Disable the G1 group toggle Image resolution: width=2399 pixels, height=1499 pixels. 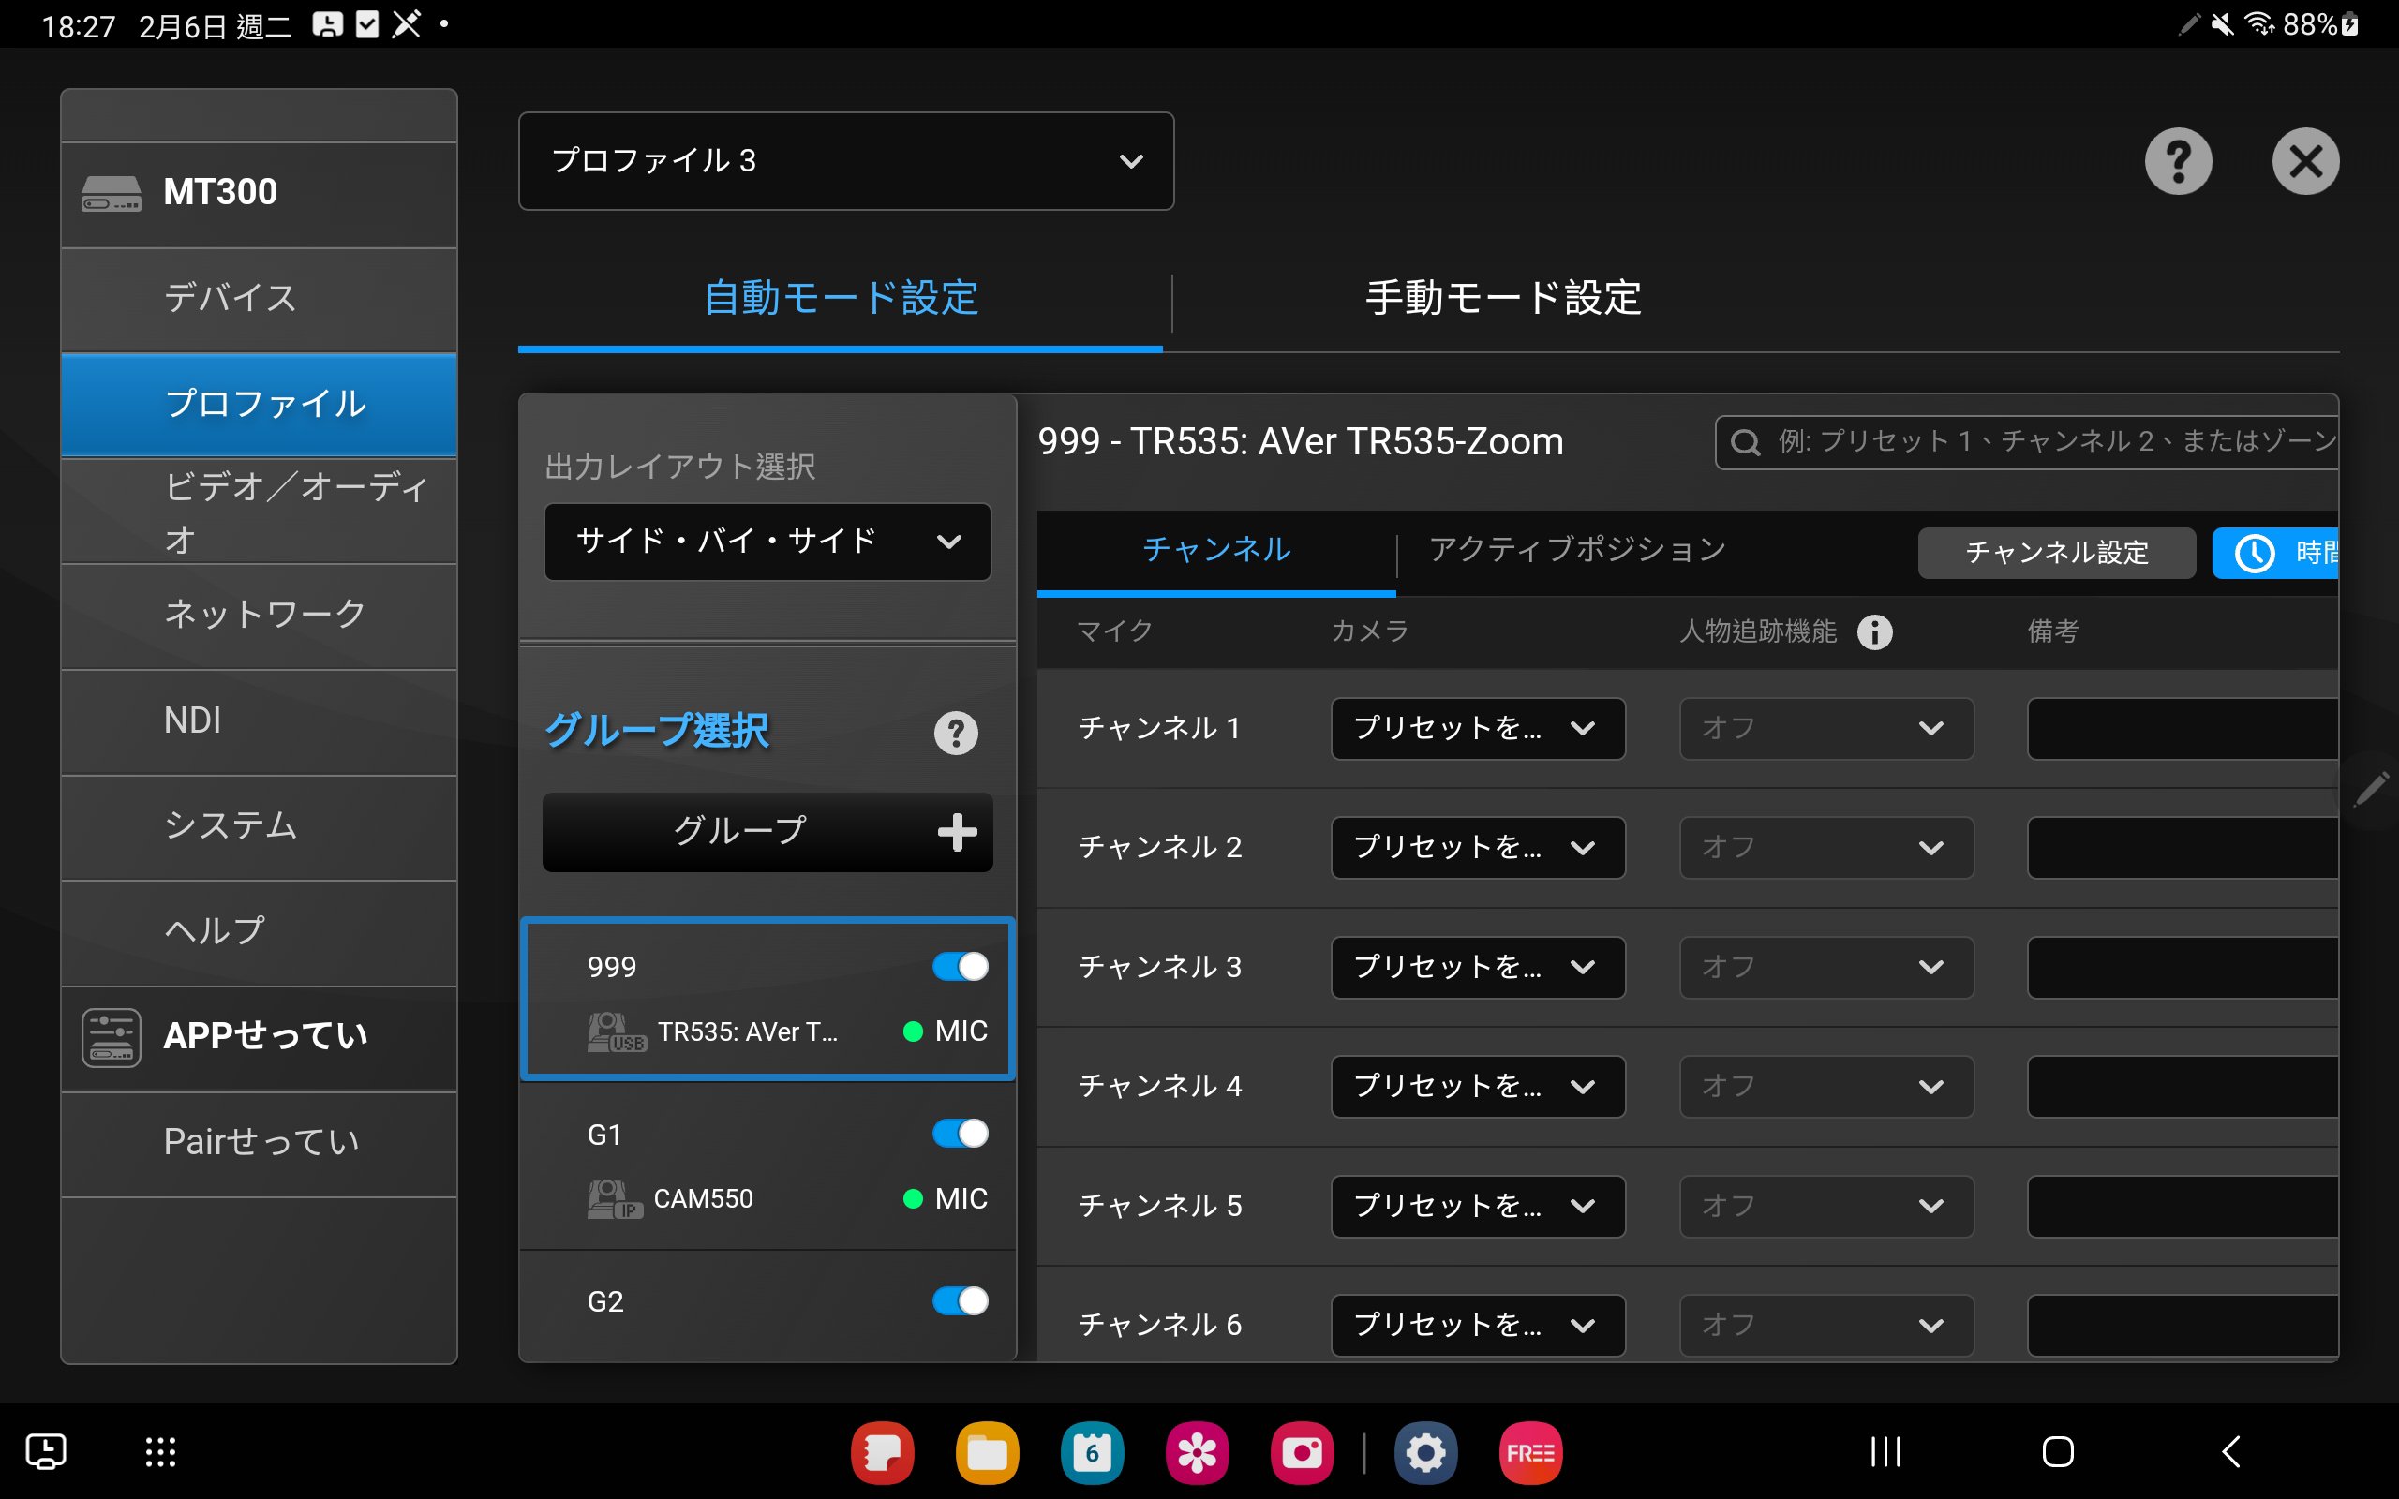960,1134
